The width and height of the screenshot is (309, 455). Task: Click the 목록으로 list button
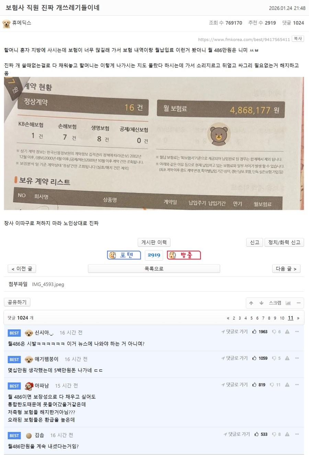[x=154, y=269]
